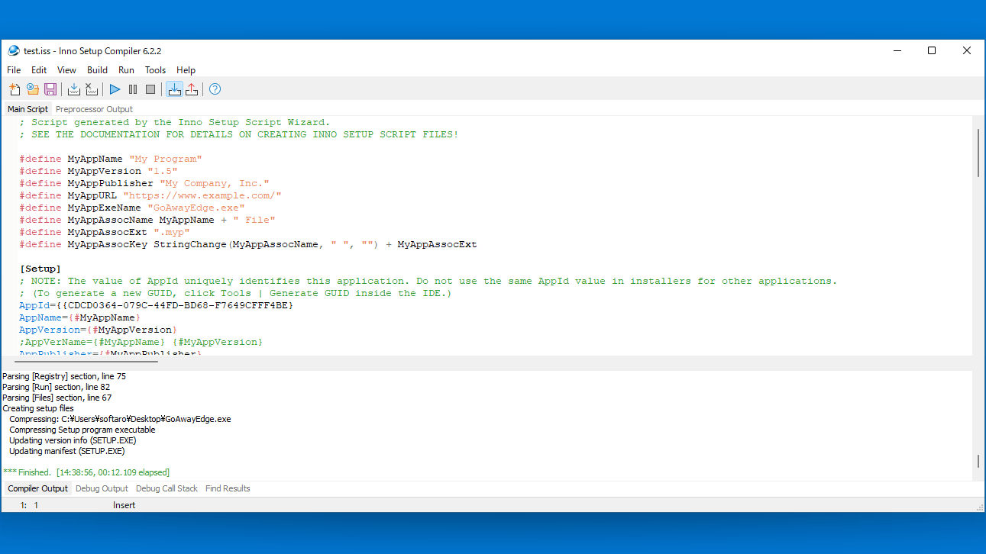Switch to the Preprocessor Output tab
986x554 pixels.
pos(94,109)
